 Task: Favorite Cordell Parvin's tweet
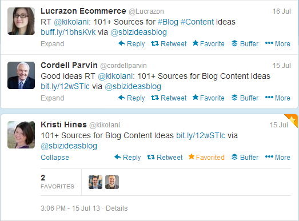(x=209, y=98)
